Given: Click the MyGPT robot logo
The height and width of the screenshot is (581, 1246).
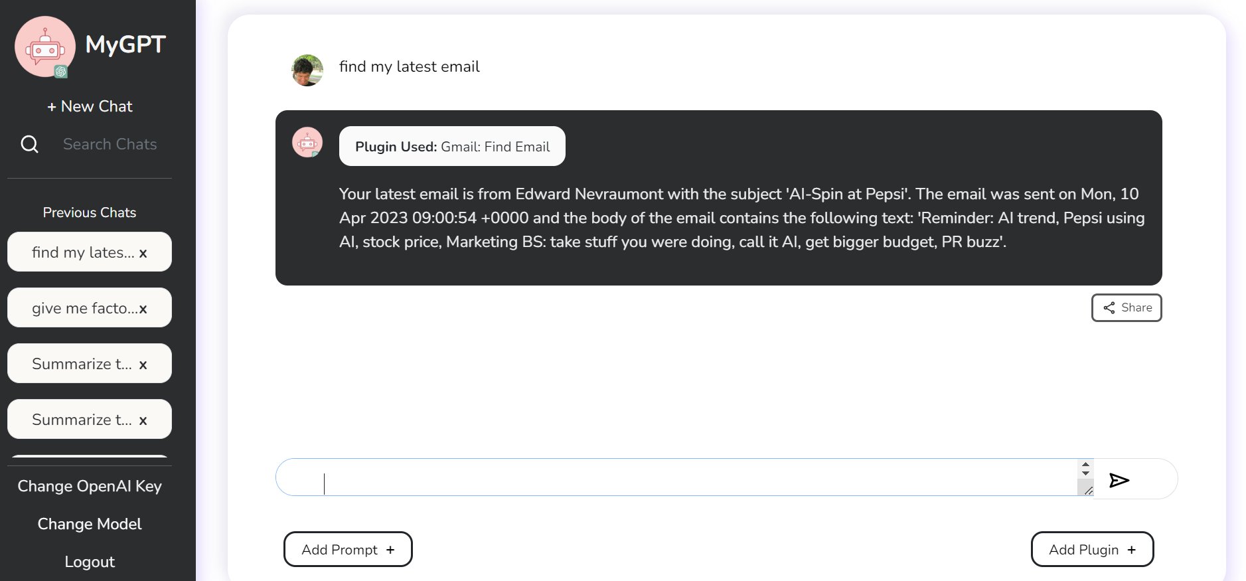Looking at the screenshot, I should pyautogui.click(x=45, y=47).
